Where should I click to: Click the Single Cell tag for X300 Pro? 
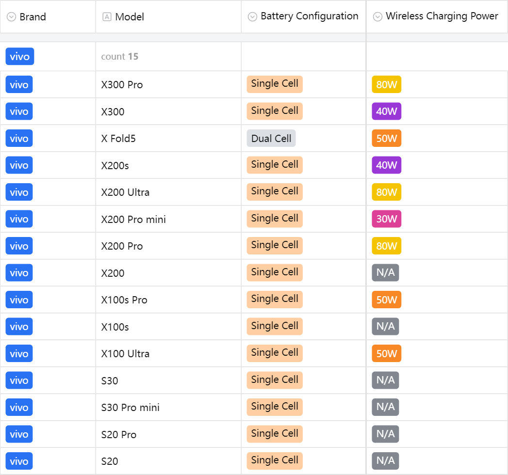(x=275, y=84)
